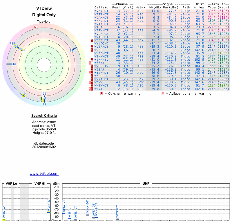Screen dimensions: 232x223
Task: Click the WVNY-DT bar in the VHF Hi chart
Action: click(x=49, y=212)
